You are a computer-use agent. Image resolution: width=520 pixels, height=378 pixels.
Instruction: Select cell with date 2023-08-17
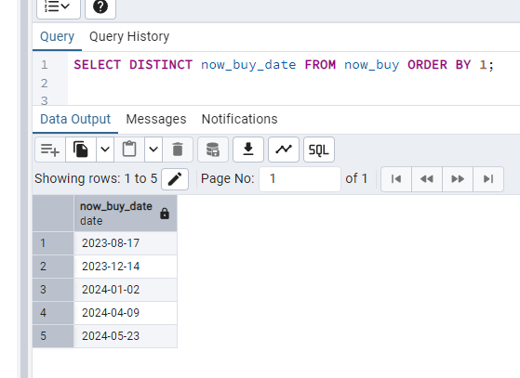[126, 243]
